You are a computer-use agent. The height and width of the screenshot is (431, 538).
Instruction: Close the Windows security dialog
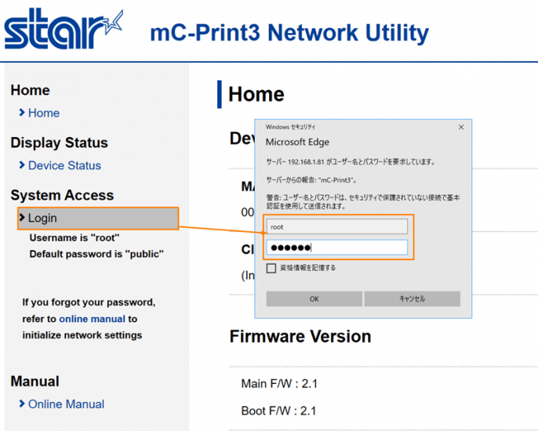[x=460, y=126]
